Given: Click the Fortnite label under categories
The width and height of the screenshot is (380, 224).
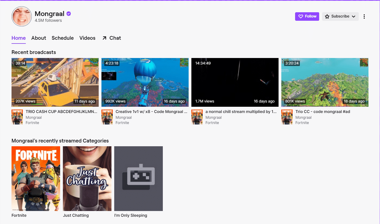Looking at the screenshot, I should (19, 215).
